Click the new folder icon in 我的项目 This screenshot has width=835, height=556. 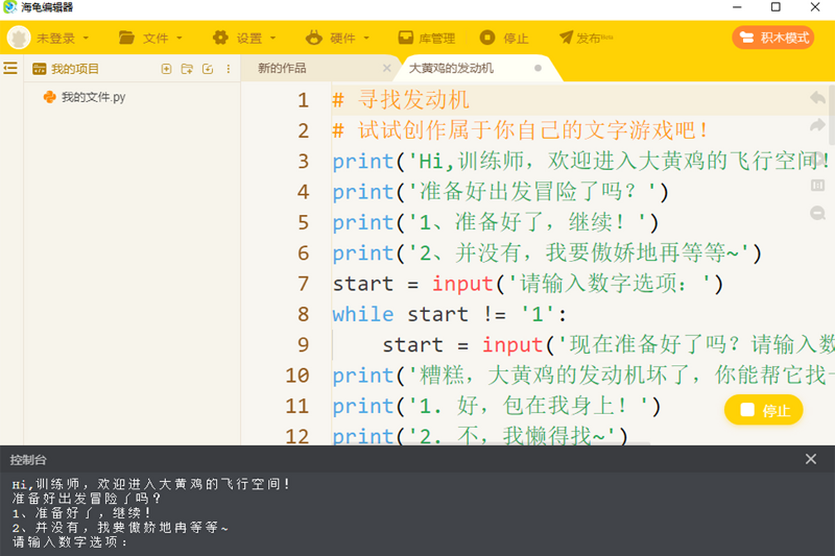186,69
